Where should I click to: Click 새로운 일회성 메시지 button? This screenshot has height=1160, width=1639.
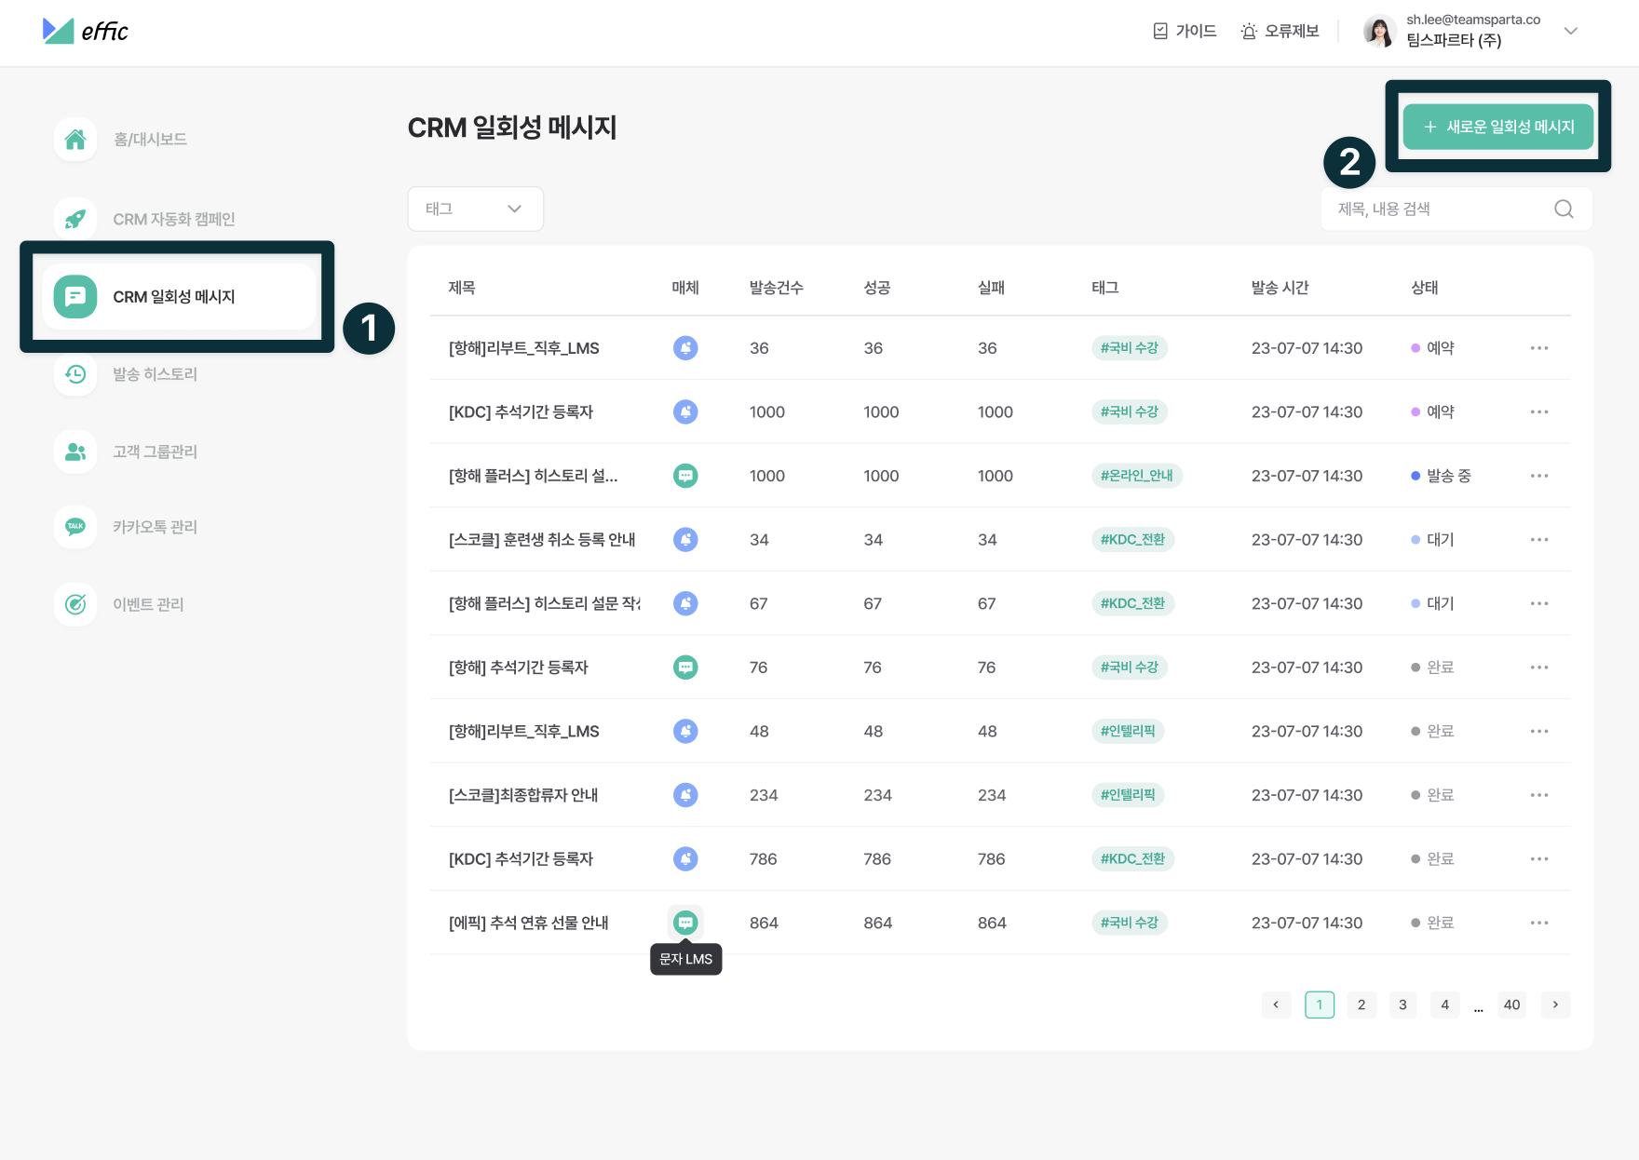(1497, 127)
